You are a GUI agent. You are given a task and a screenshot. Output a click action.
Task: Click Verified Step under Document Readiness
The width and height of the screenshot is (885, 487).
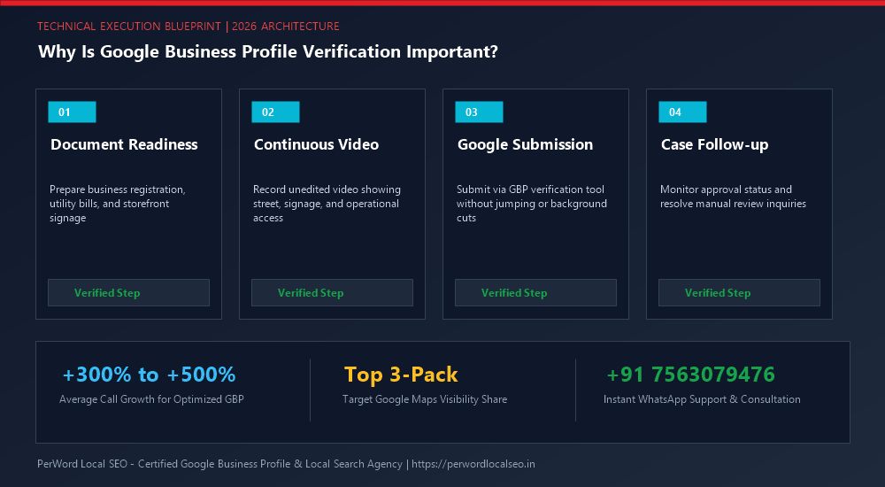click(128, 293)
